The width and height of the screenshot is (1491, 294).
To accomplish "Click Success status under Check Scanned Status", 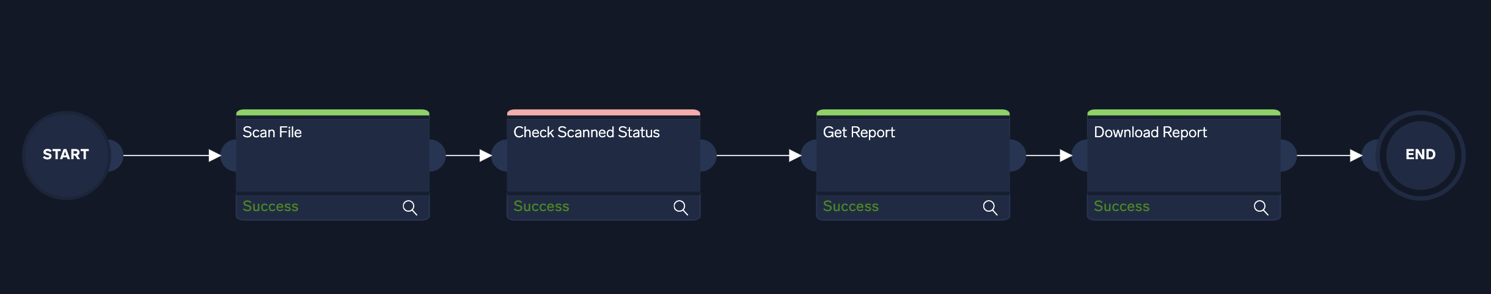I will (541, 206).
